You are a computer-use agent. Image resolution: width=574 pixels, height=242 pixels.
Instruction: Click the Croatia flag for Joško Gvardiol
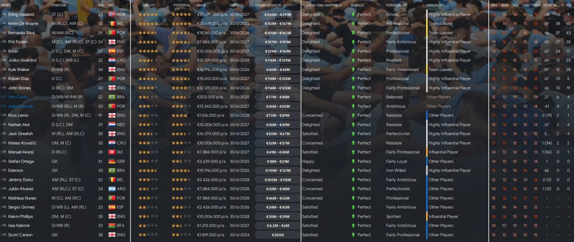click(112, 60)
